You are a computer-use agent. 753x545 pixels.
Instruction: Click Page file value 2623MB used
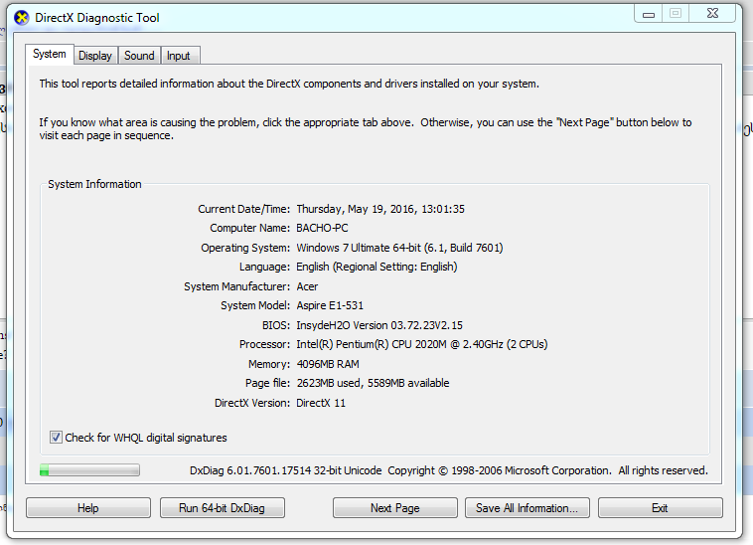[329, 383]
